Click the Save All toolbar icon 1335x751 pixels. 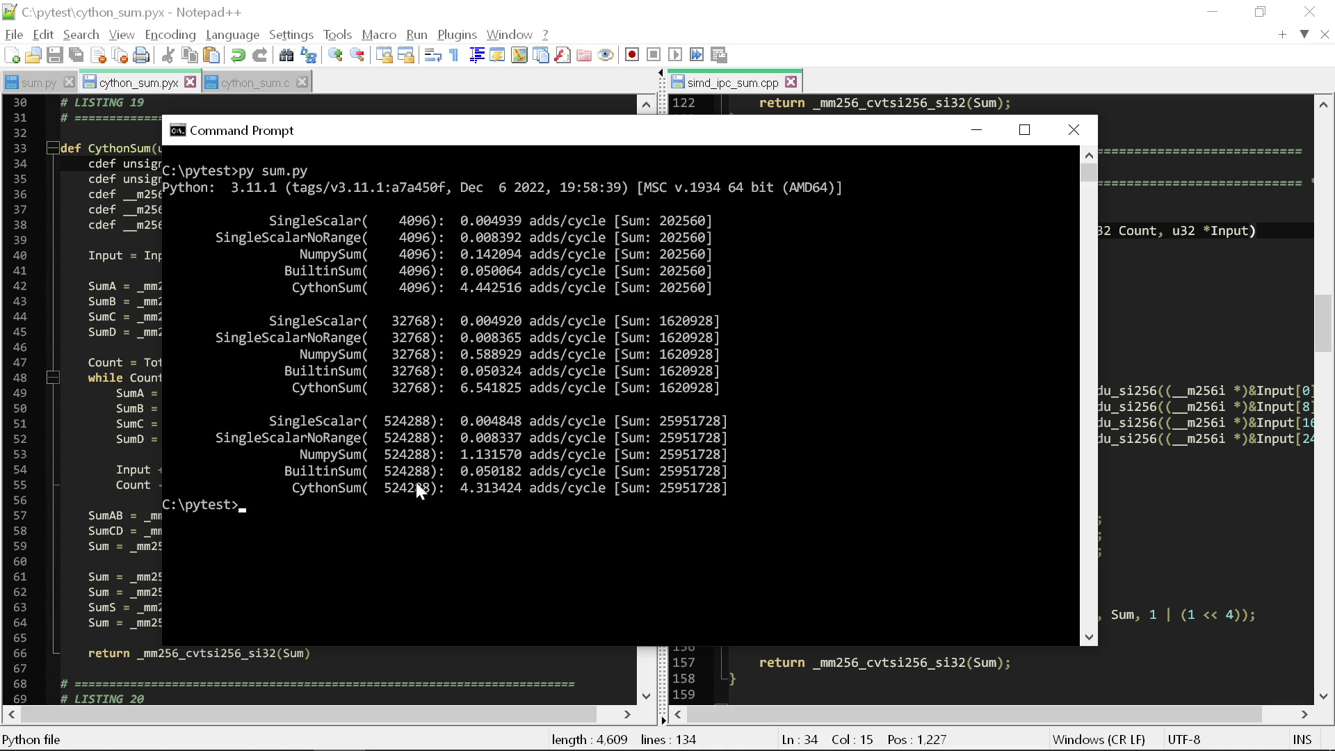pyautogui.click(x=76, y=56)
